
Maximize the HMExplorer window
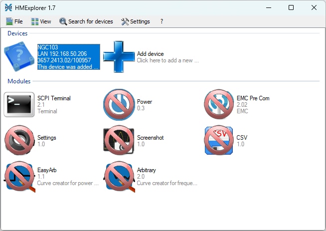pos(291,7)
